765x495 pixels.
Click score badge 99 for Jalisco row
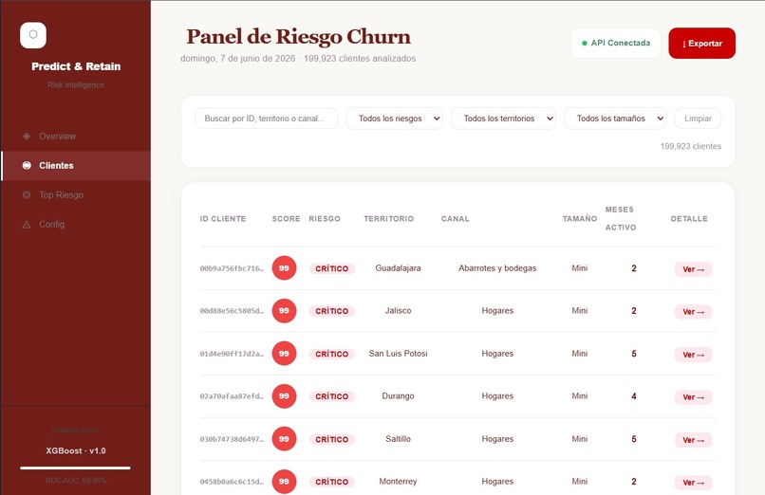click(x=284, y=310)
